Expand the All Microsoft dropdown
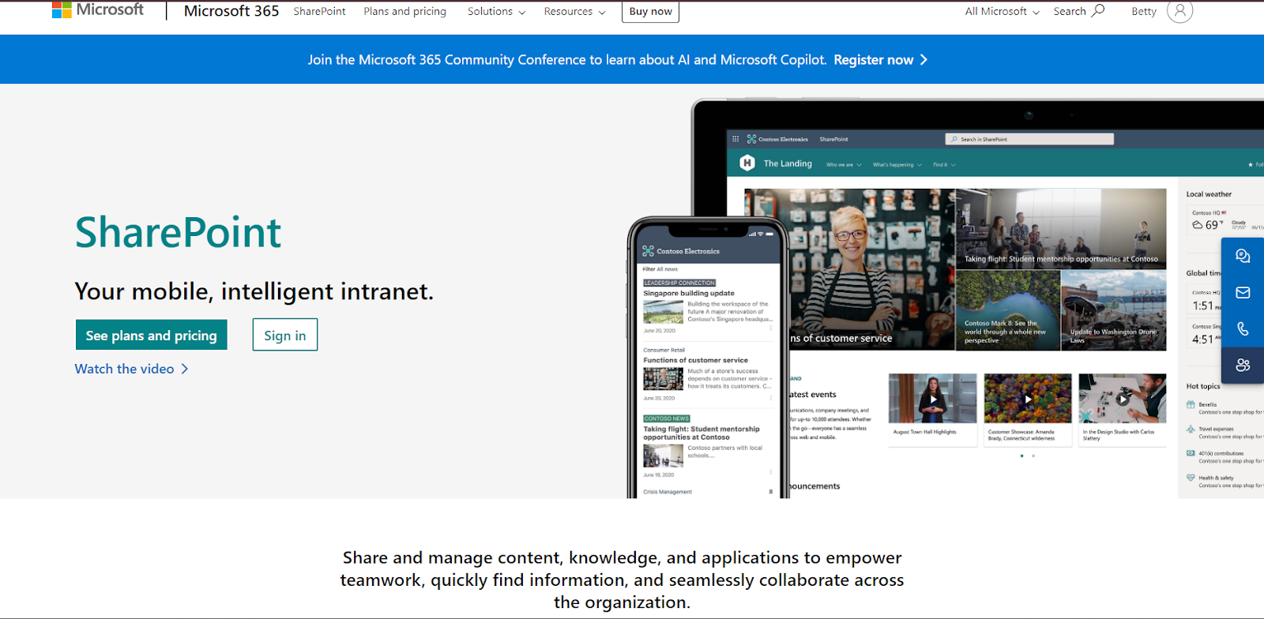Viewport: 1264px width, 619px height. (1002, 12)
